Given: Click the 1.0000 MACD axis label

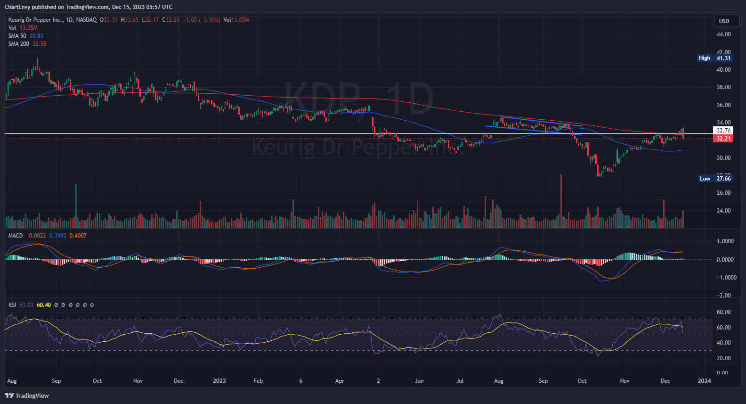Looking at the screenshot, I should [x=725, y=241].
